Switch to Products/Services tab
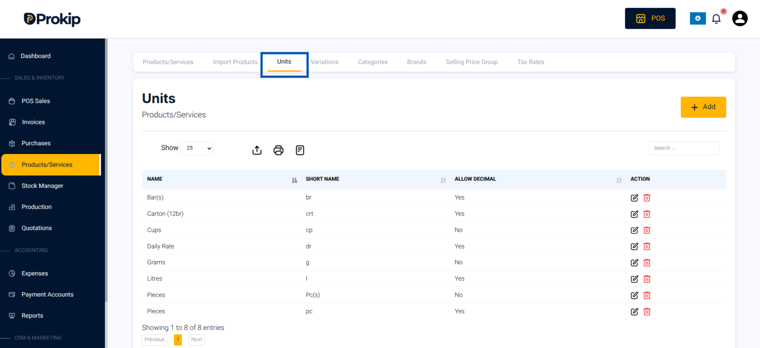 [x=168, y=62]
